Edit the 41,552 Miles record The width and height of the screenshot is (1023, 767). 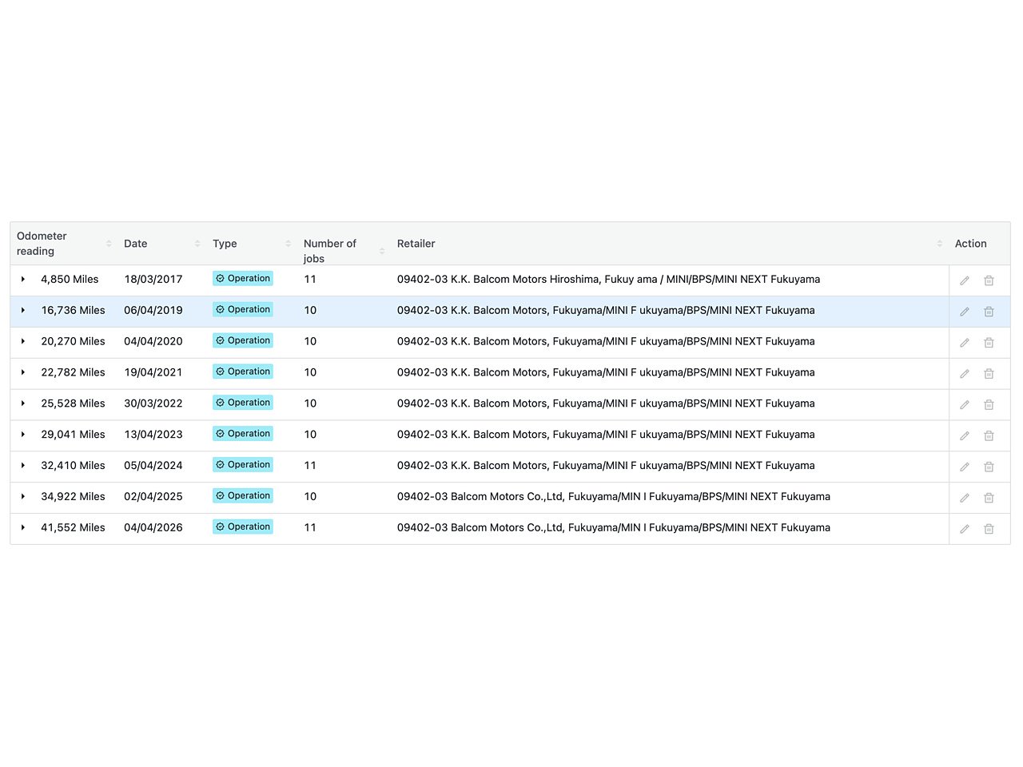click(x=965, y=529)
